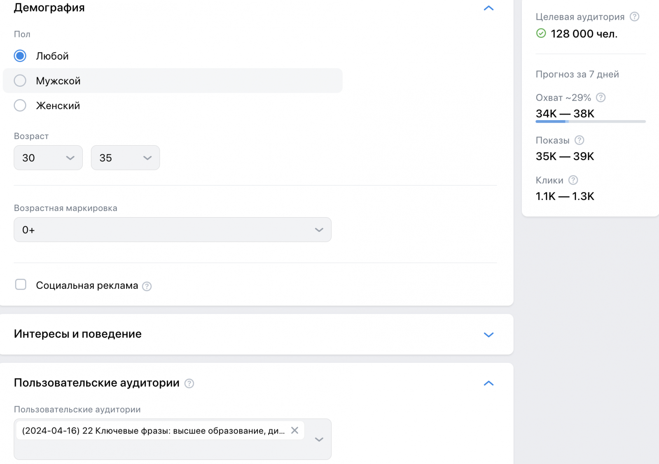659x464 pixels.
Task: Click help icon next to Целевая аудитория
Action: tap(635, 17)
